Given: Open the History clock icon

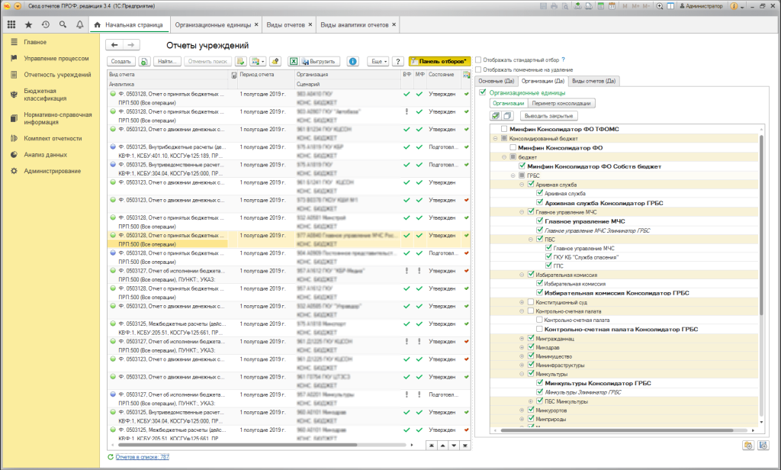Looking at the screenshot, I should (x=45, y=25).
